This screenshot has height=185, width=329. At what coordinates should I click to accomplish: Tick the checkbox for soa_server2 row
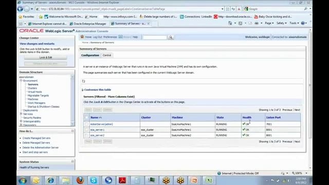(x=86, y=135)
